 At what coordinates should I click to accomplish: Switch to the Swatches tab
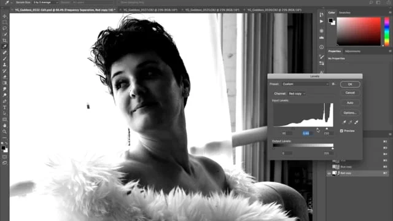coord(344,12)
